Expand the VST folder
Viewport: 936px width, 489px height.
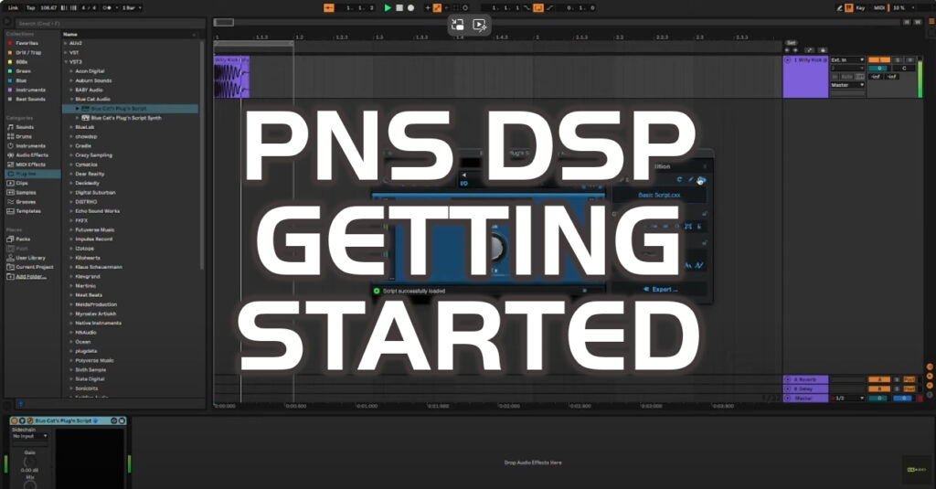(x=66, y=52)
